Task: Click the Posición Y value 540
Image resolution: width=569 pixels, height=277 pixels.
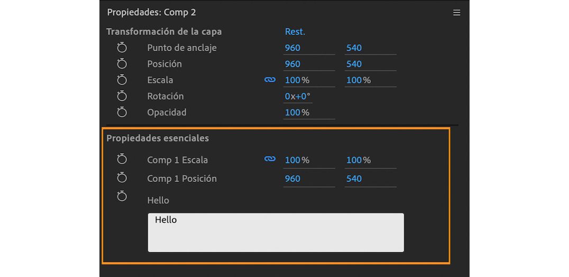Action: [354, 64]
